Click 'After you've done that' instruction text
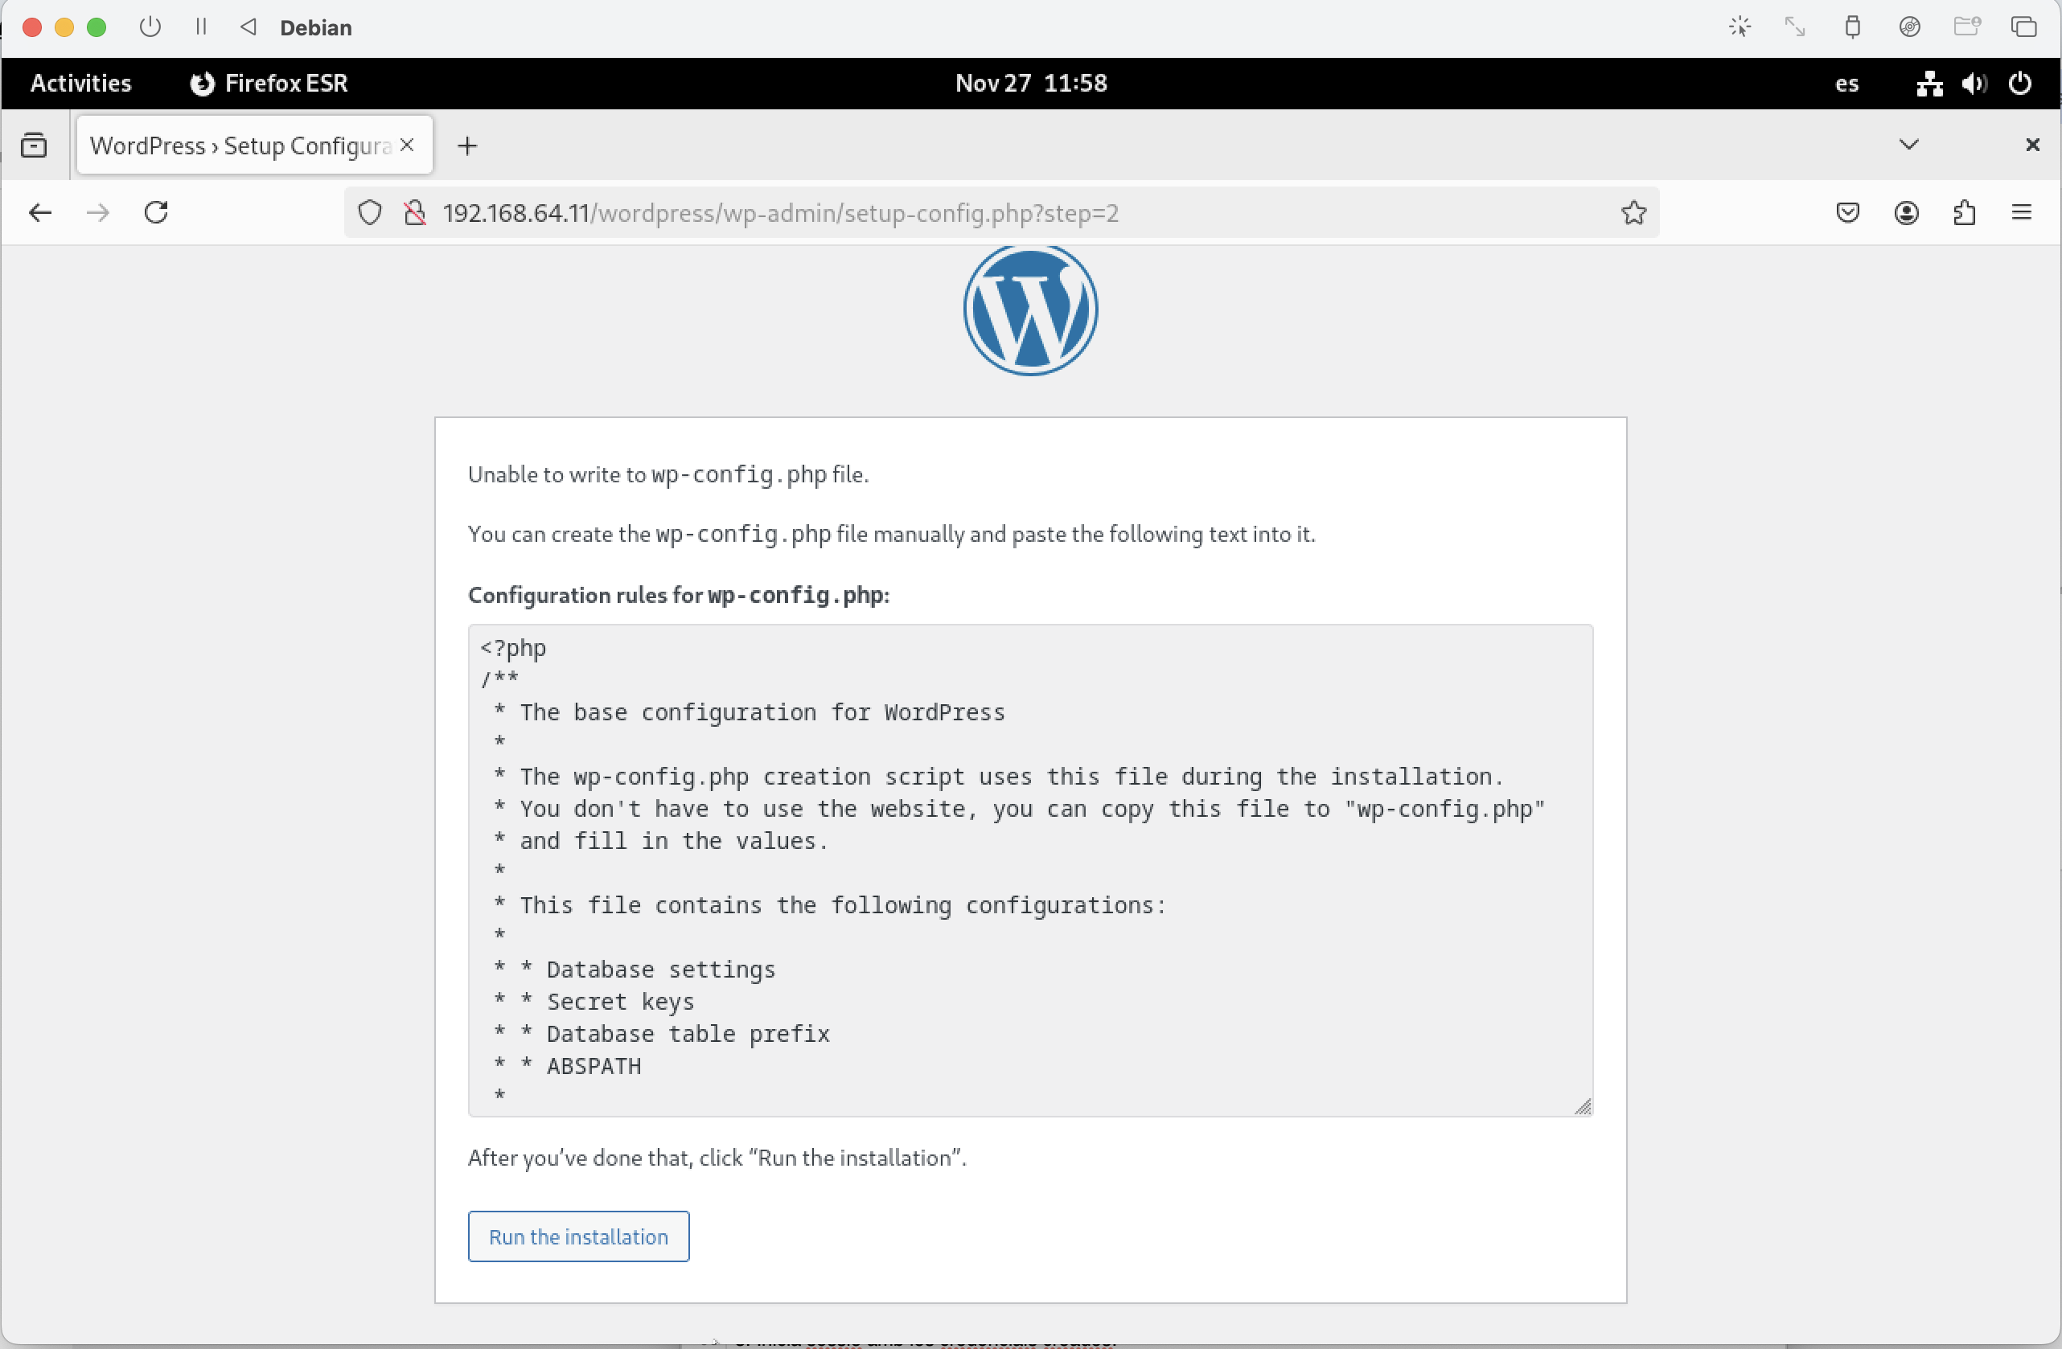This screenshot has height=1349, width=2062. click(x=717, y=1158)
